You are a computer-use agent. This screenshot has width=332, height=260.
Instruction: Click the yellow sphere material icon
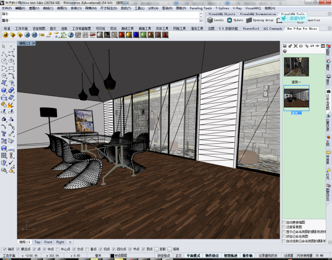click(129, 35)
